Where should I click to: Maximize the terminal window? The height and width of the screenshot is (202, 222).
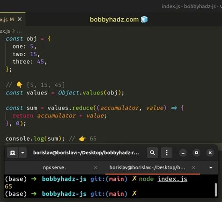[197, 153]
